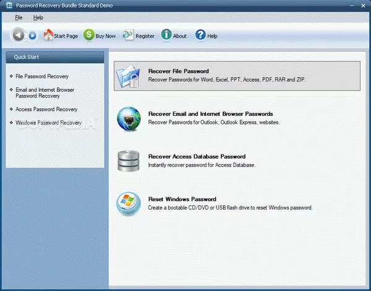The width and height of the screenshot is (371, 291).
Task: Click the Register toolbar label
Action: pyautogui.click(x=145, y=36)
